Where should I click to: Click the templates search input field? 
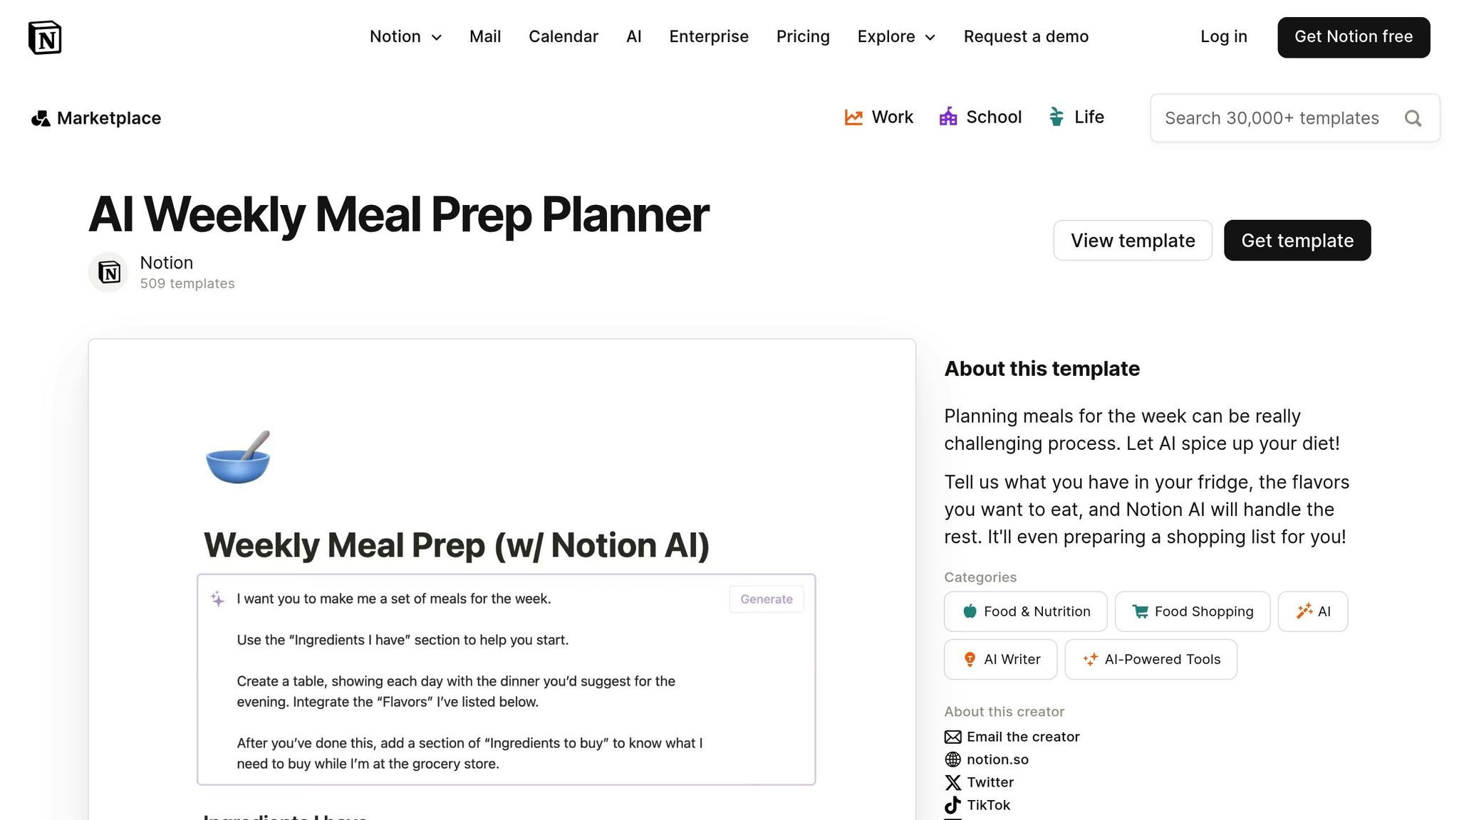[1275, 118]
